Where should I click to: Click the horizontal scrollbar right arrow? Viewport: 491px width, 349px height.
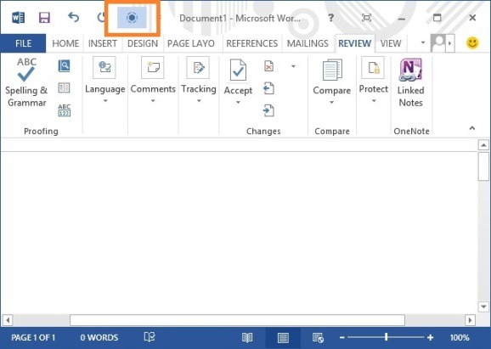point(470,320)
